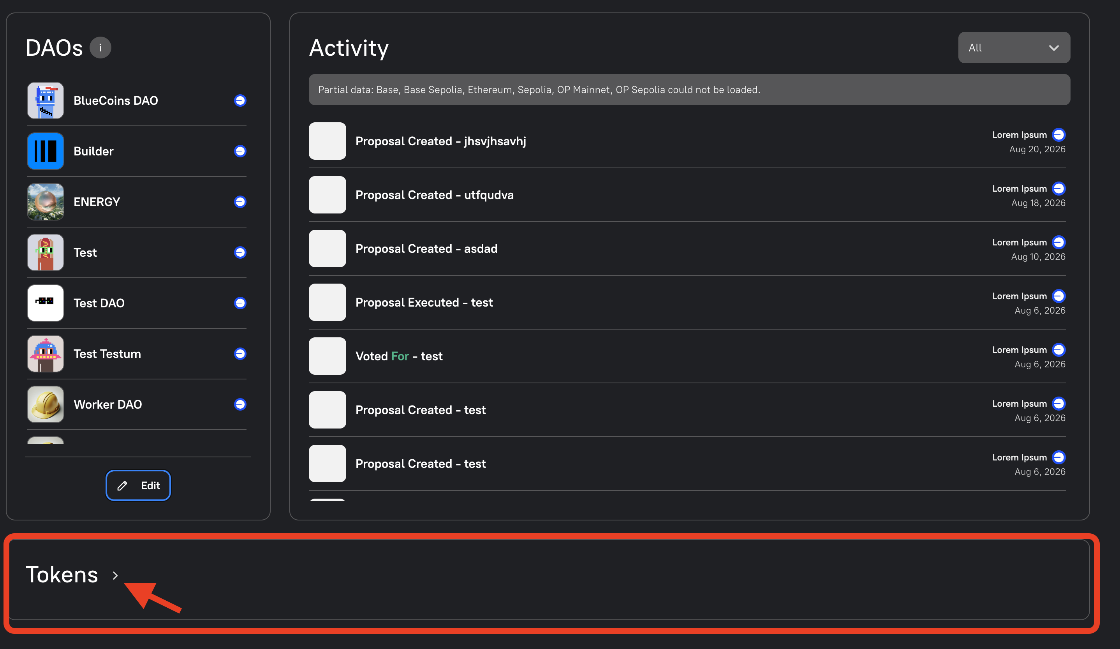The width and height of the screenshot is (1120, 649).
Task: Click chain icon beside Test row
Action: click(240, 252)
